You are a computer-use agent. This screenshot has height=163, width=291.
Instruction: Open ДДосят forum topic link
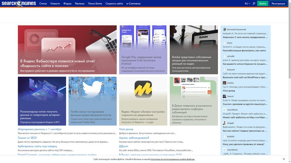pyautogui.click(x=124, y=146)
